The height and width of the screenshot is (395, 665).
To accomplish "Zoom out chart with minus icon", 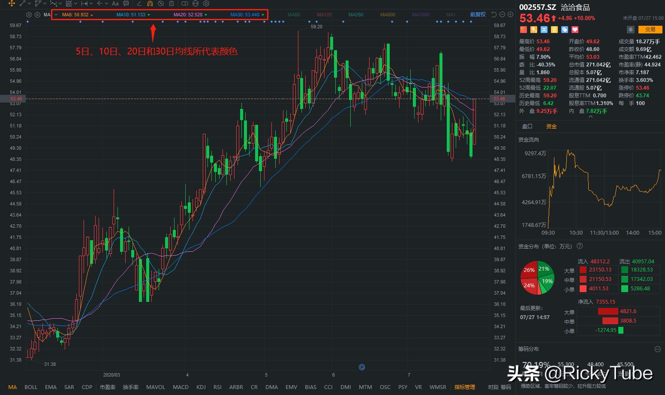I will tap(502, 15).
